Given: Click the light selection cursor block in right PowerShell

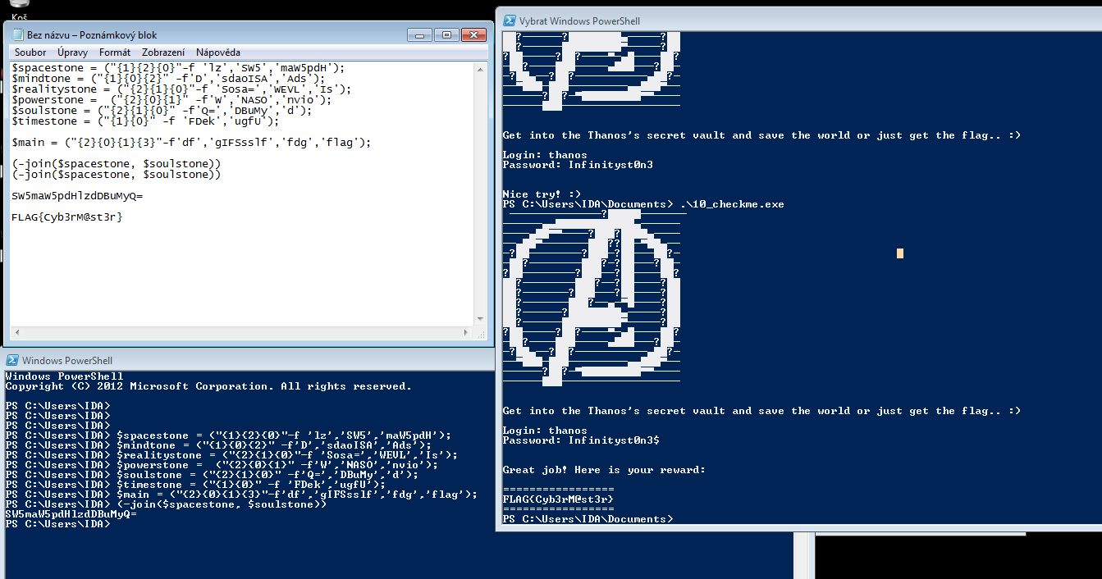Looking at the screenshot, I should coord(900,253).
